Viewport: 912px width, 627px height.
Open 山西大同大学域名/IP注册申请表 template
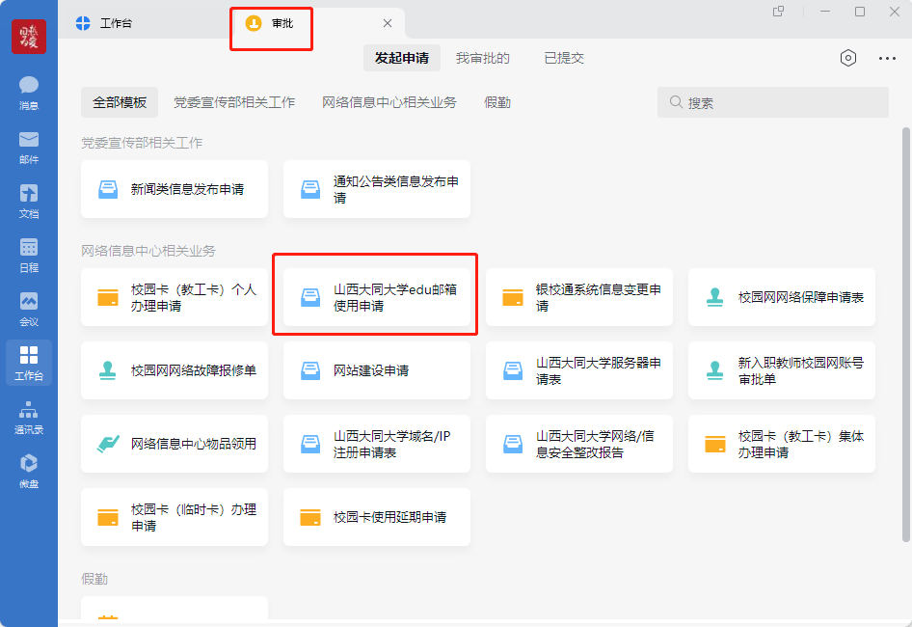[376, 444]
